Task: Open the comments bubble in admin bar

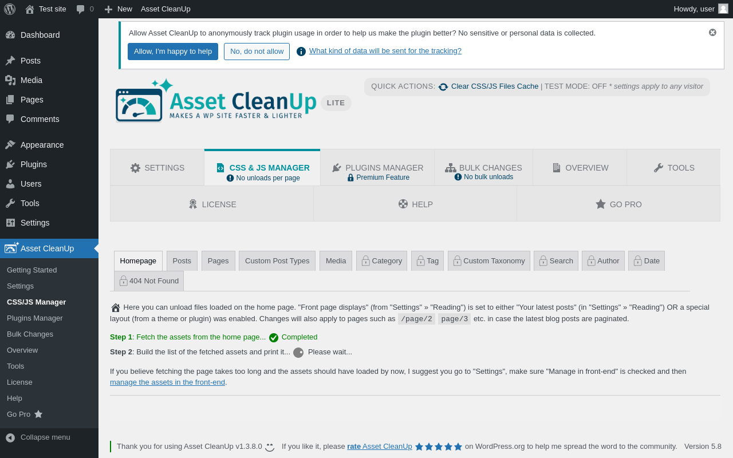Action: (85, 9)
